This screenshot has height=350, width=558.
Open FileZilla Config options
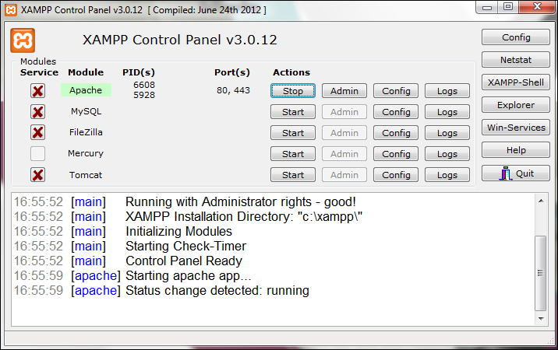pyautogui.click(x=396, y=133)
